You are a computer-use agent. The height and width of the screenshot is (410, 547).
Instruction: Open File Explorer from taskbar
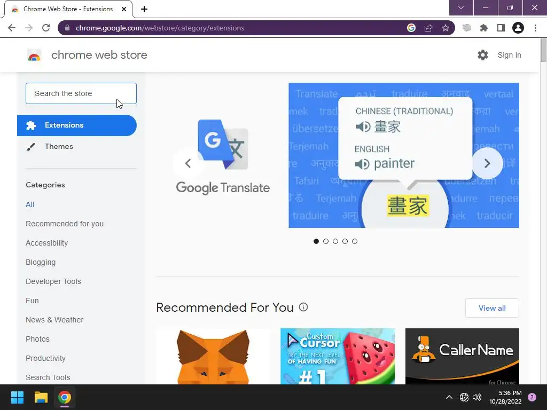coord(41,397)
